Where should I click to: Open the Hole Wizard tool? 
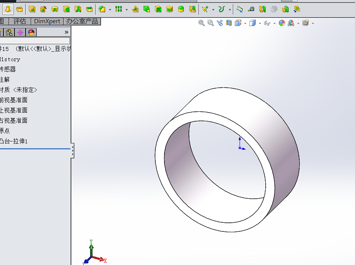tap(43, 9)
